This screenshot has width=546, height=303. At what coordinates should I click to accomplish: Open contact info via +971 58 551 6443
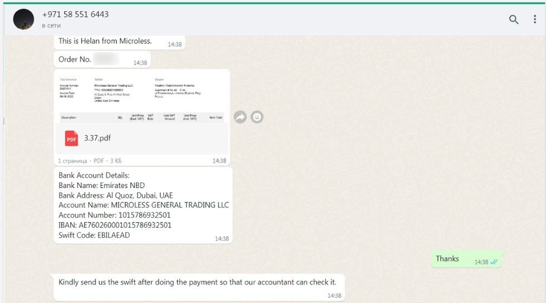tap(75, 14)
